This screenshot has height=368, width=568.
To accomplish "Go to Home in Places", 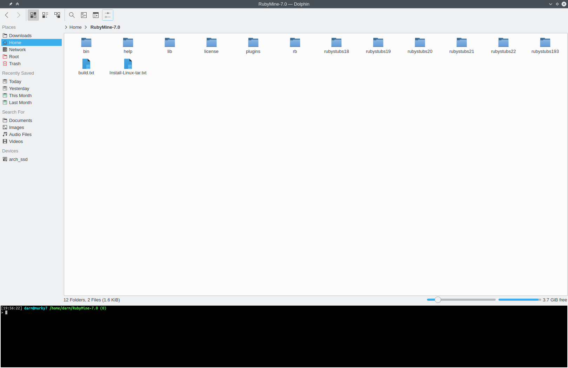I will pos(32,42).
